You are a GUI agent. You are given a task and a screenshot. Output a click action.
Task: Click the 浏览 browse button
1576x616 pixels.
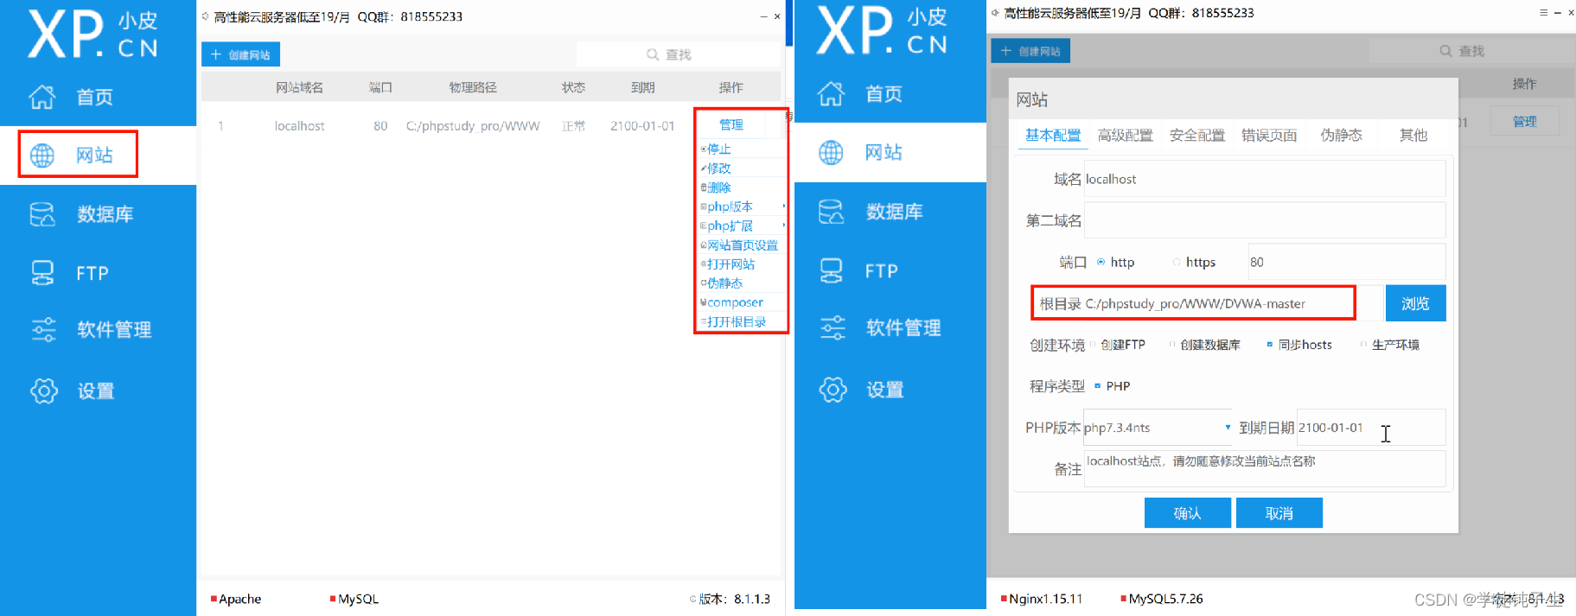(1415, 303)
